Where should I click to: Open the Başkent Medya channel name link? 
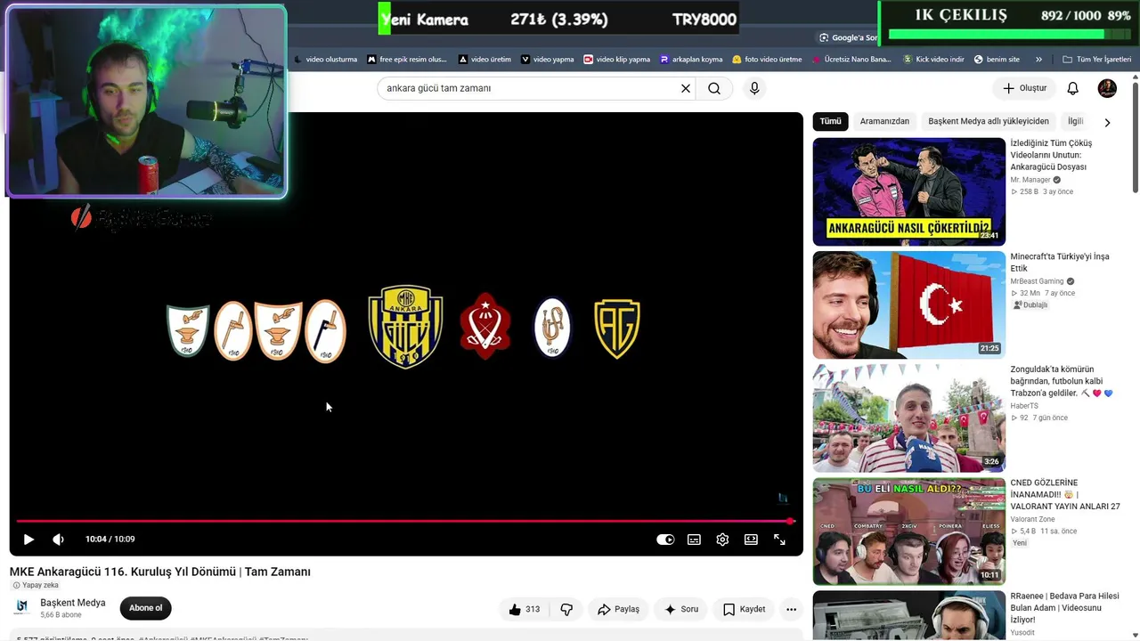tap(73, 603)
